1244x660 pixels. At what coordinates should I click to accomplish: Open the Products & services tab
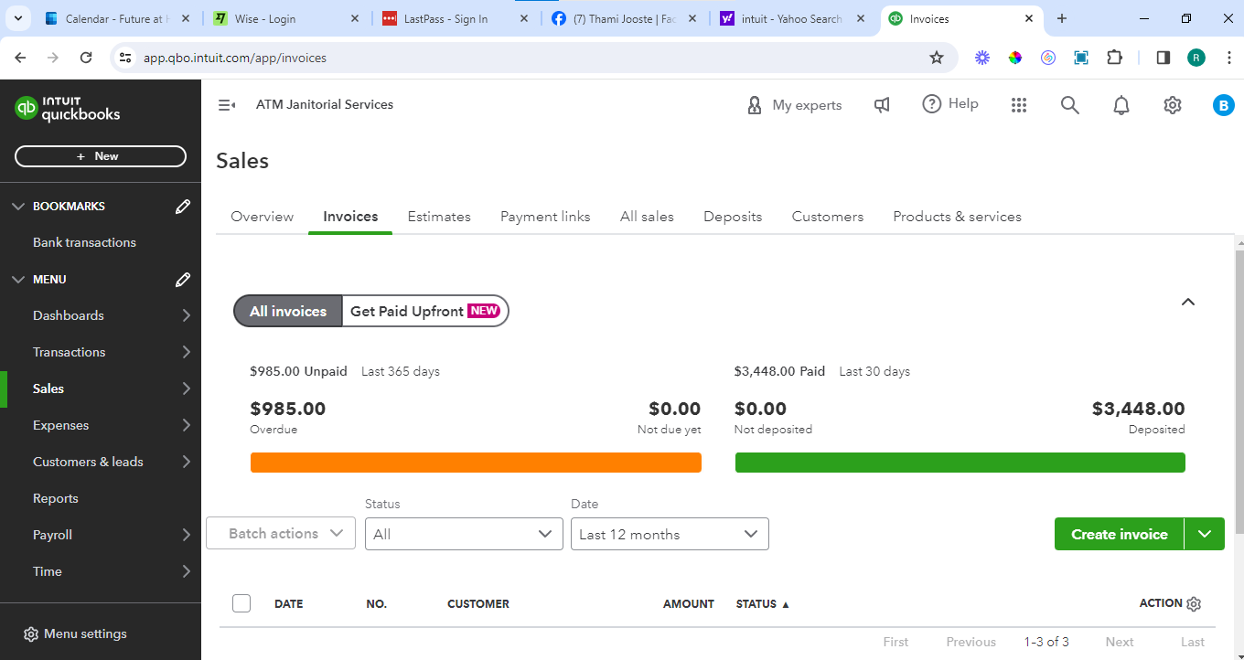point(957,217)
